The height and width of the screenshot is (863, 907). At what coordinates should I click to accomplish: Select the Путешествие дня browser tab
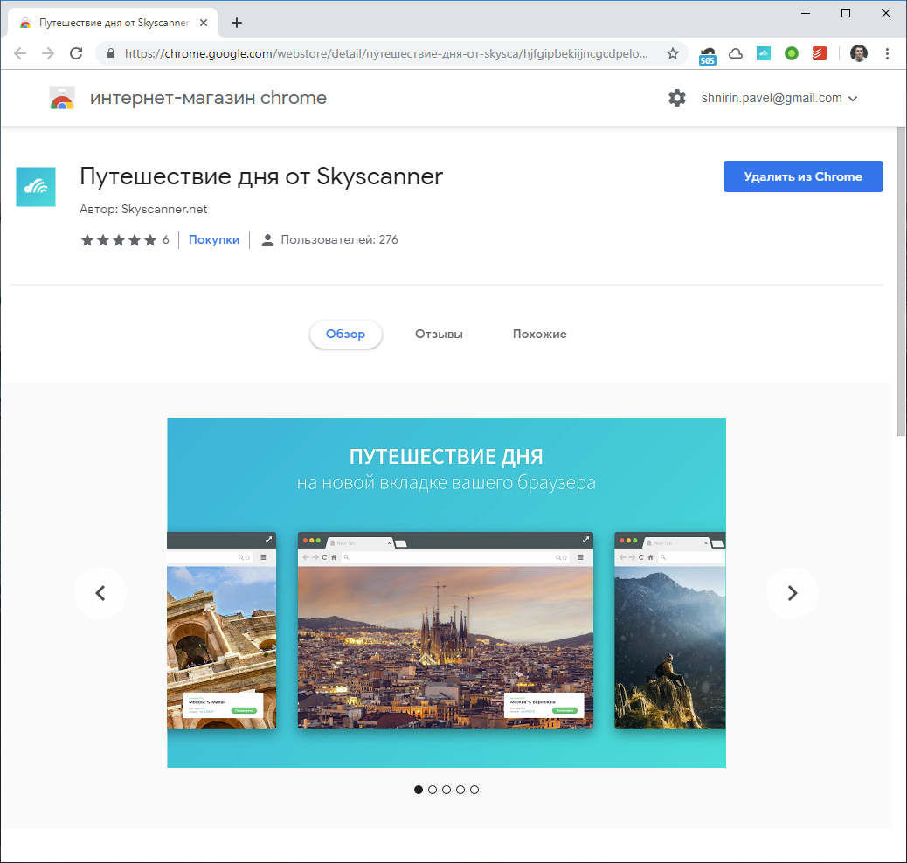[x=113, y=23]
